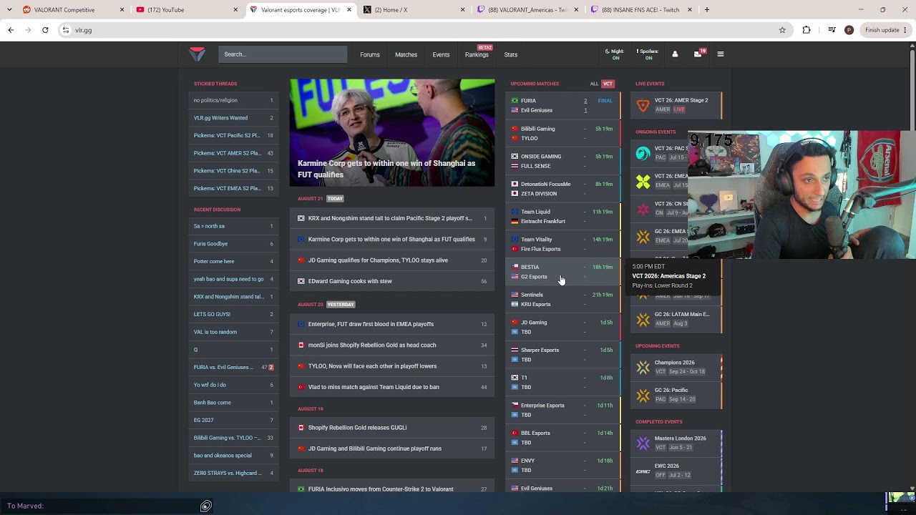Close the (172) YouTube tab
The width and height of the screenshot is (916, 515).
tap(235, 10)
